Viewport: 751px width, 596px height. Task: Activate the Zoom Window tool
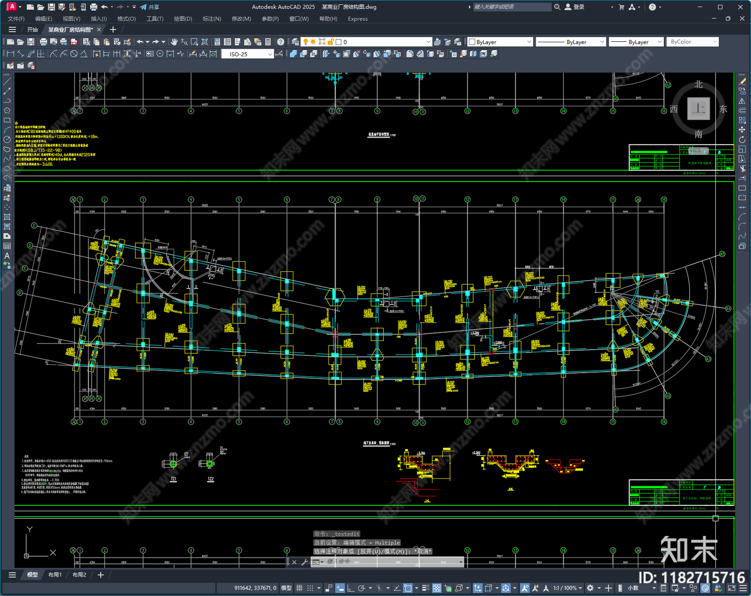pos(194,42)
